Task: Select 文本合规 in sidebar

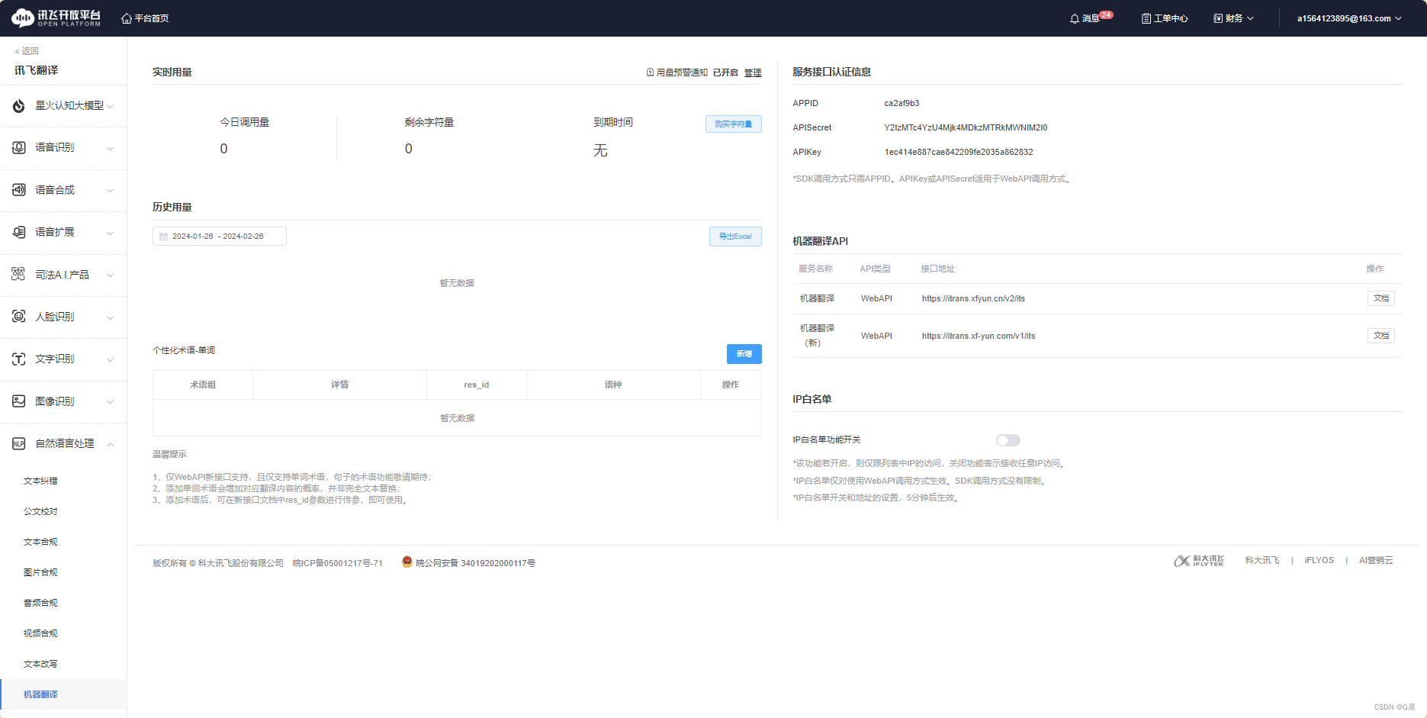Action: (40, 543)
